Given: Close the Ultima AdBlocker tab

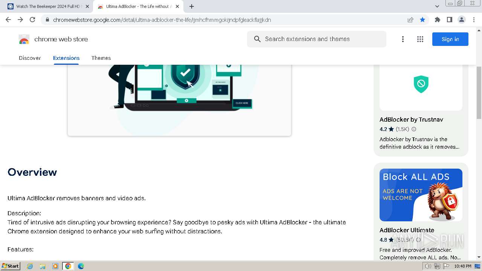Looking at the screenshot, I should [177, 6].
